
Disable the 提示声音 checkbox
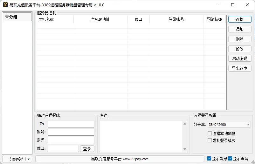(230, 159)
